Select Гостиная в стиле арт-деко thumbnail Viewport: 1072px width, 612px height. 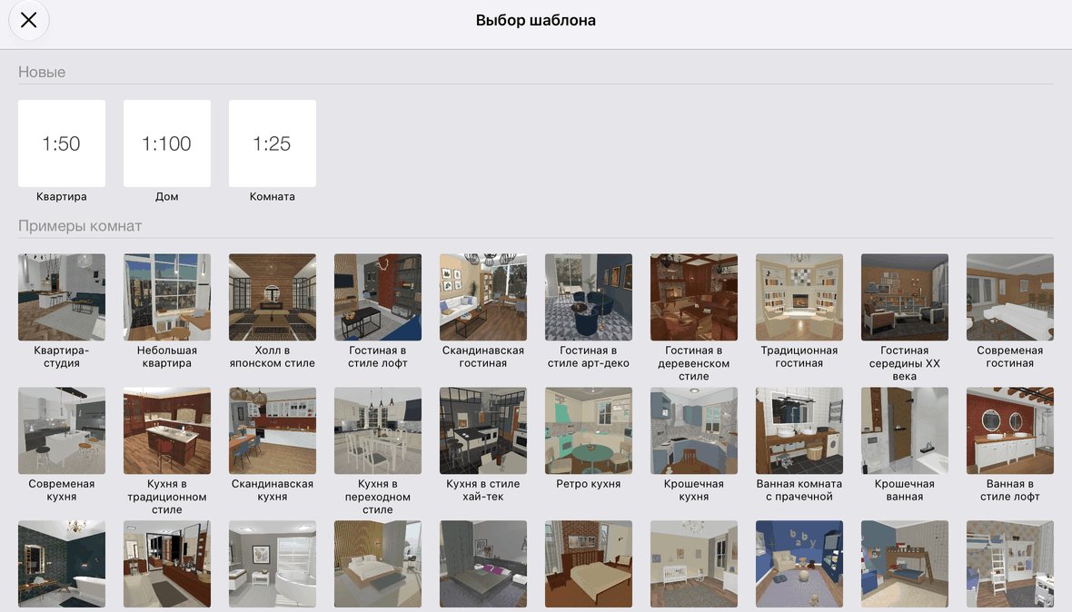[588, 297]
